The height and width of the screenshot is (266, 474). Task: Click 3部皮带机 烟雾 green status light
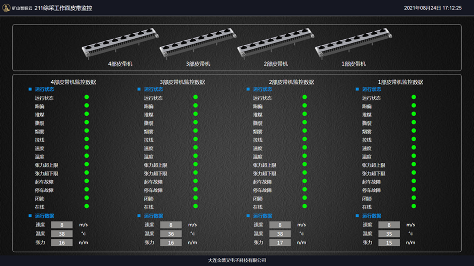pyautogui.click(x=196, y=131)
